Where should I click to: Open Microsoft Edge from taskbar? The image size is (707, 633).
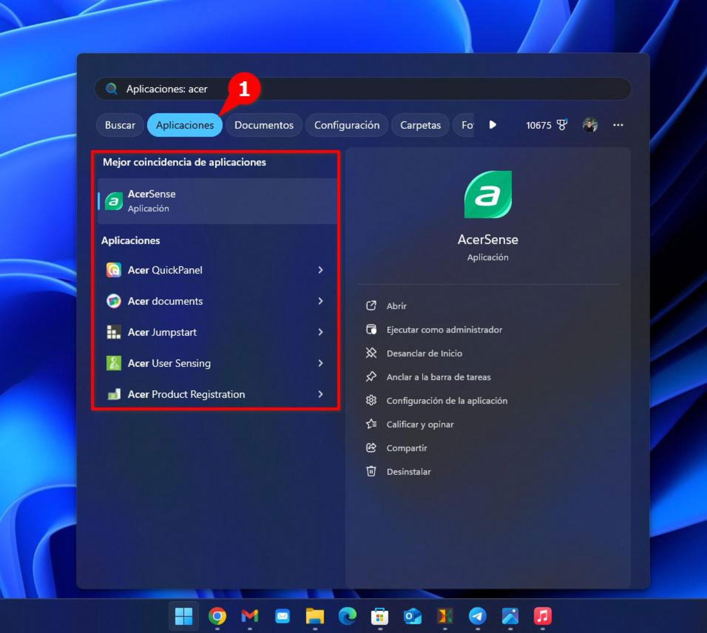347,616
